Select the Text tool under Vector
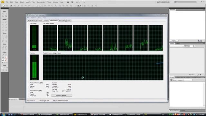Screen dimensions: 206x116 click(x=6, y=38)
